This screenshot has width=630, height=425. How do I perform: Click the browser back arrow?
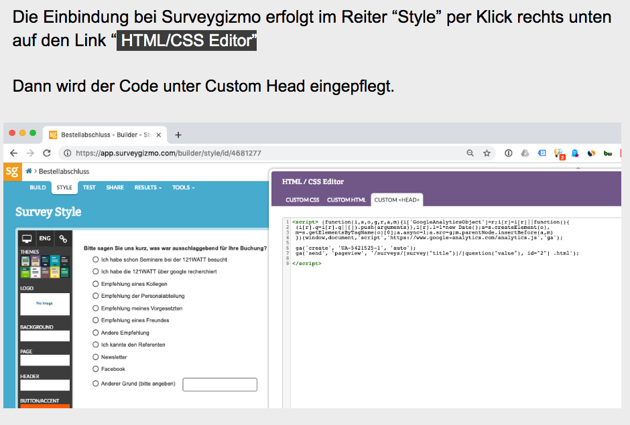point(14,153)
